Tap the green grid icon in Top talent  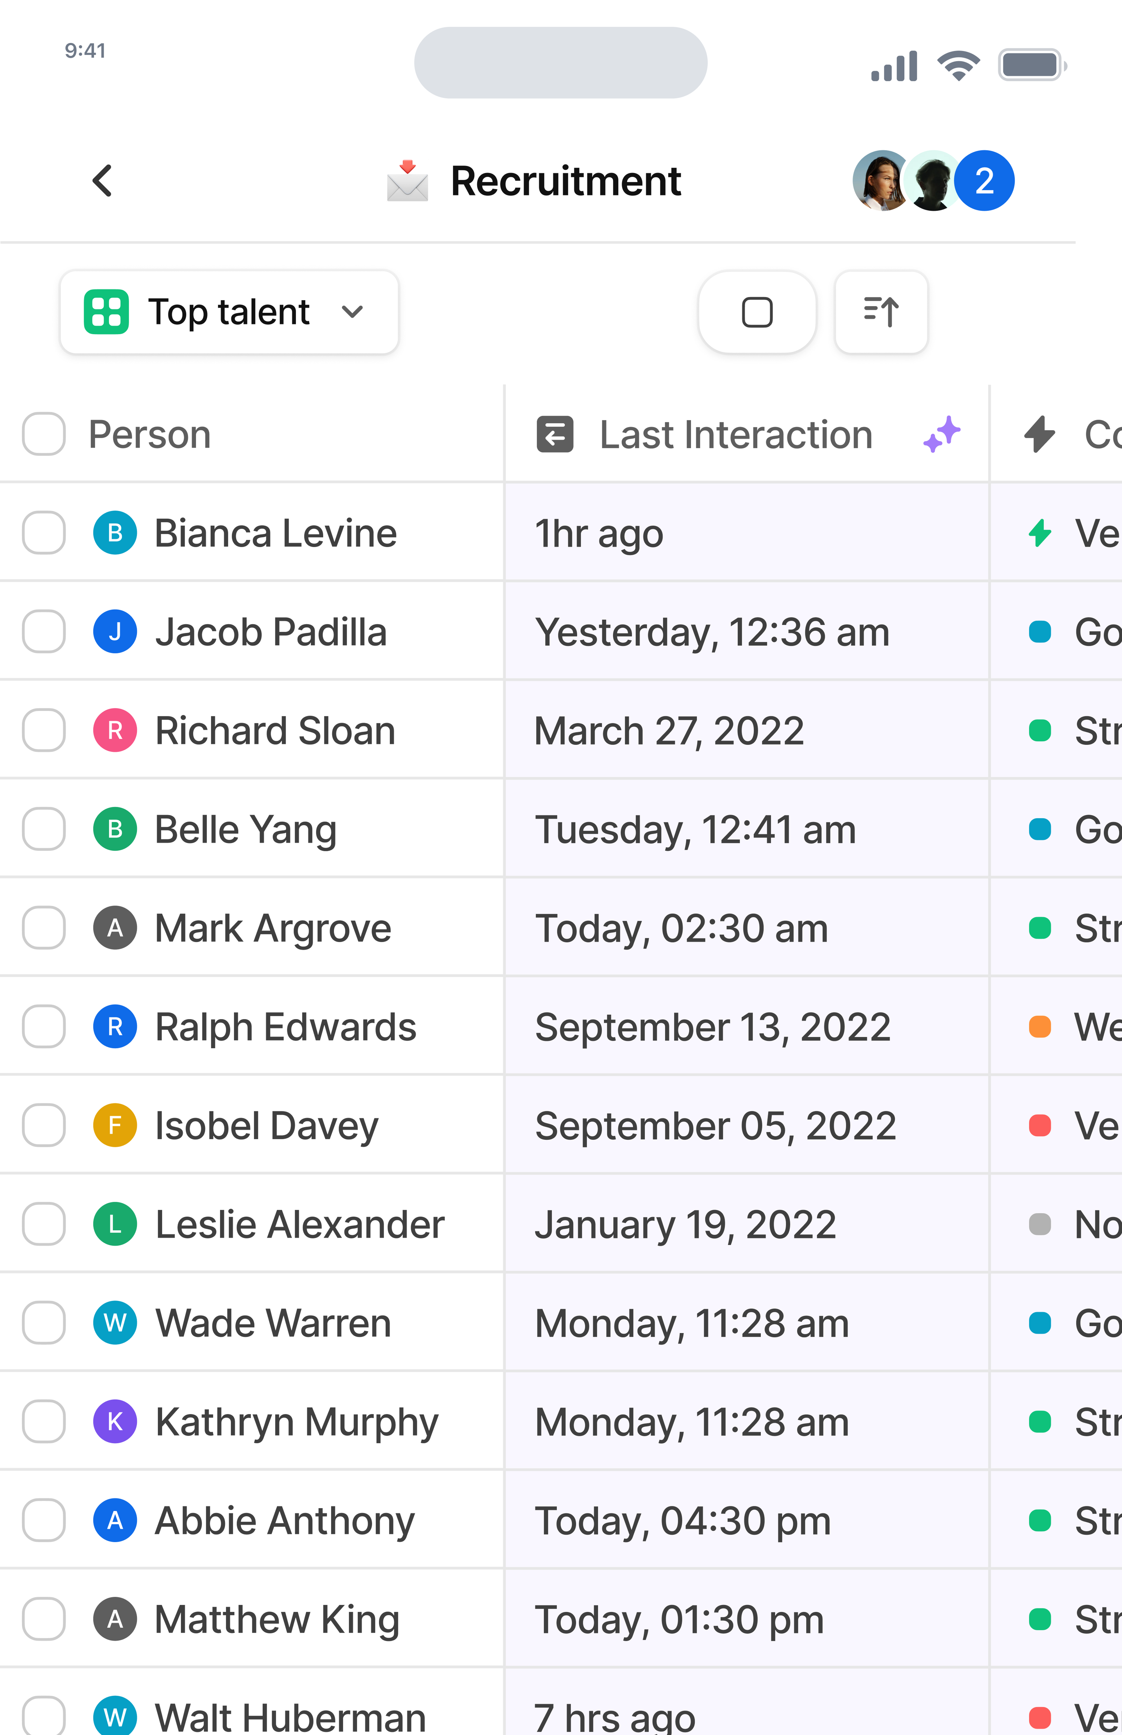pyautogui.click(x=106, y=312)
